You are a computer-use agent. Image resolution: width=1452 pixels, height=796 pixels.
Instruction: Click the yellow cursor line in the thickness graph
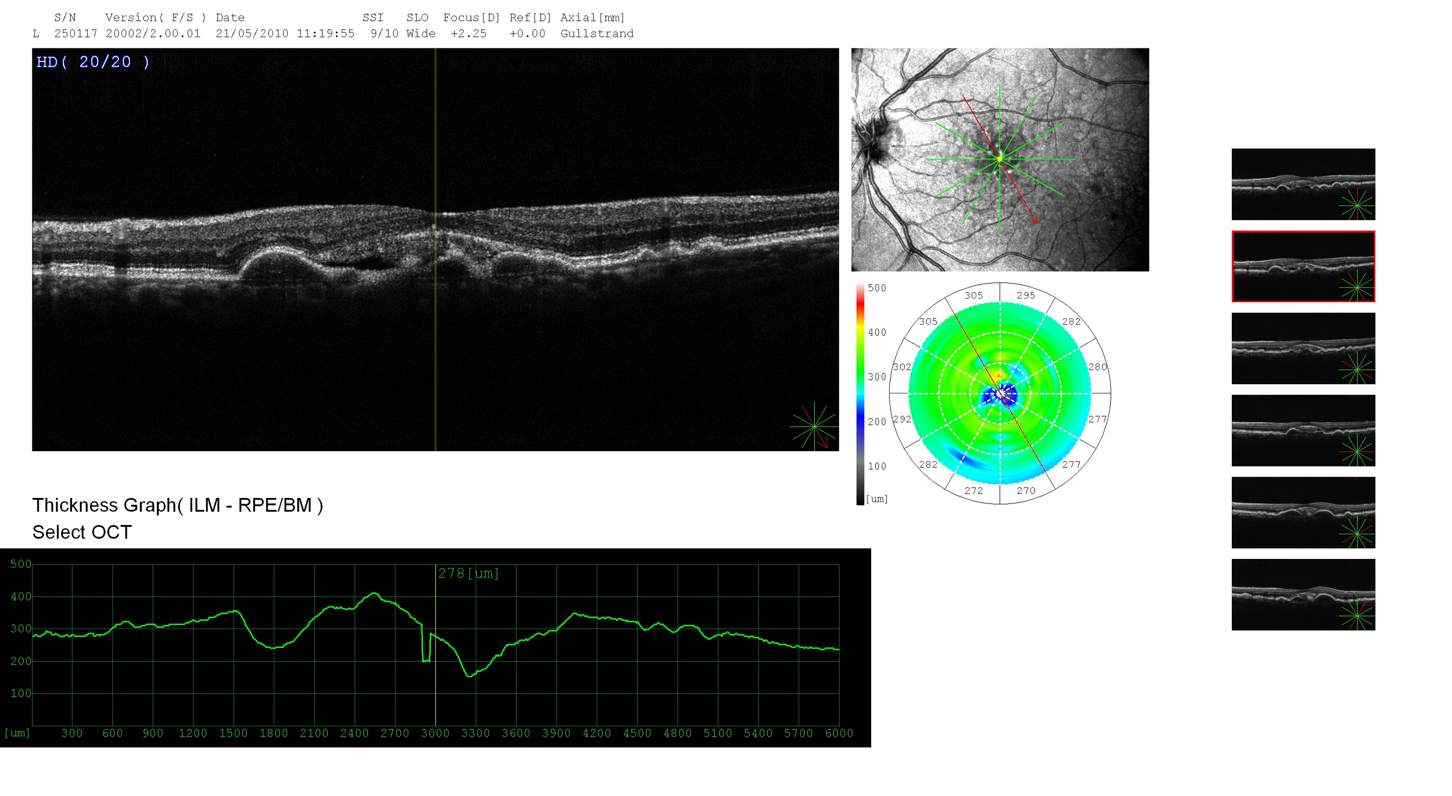click(x=435, y=645)
